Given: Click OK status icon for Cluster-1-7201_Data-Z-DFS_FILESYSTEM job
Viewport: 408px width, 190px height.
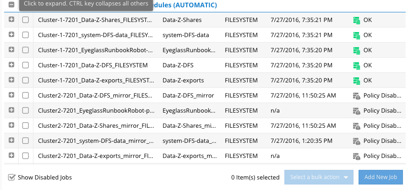Looking at the screenshot, I should [x=356, y=65].
